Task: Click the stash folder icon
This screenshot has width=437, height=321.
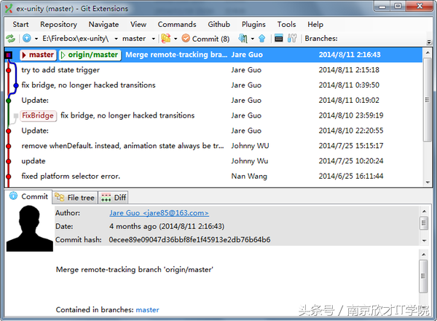Action: pyautogui.click(x=166, y=38)
